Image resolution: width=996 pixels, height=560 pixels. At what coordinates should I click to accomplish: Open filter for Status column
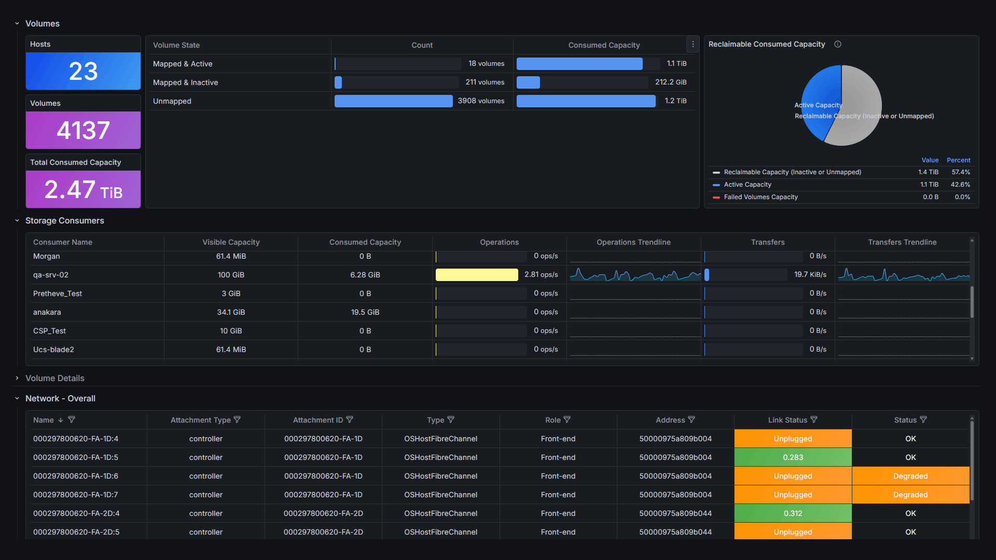pyautogui.click(x=923, y=419)
